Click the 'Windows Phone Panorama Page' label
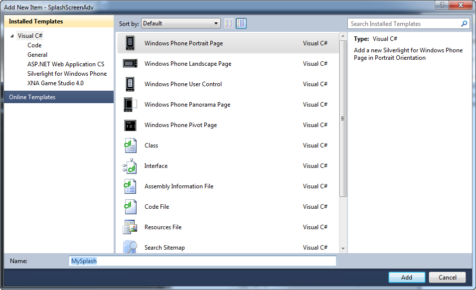The width and height of the screenshot is (476, 290). click(x=187, y=104)
